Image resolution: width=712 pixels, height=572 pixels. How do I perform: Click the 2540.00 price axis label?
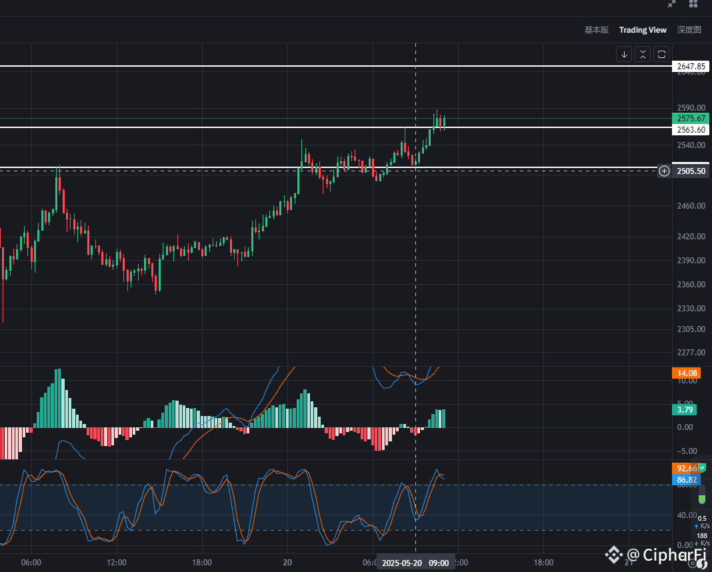click(x=691, y=145)
